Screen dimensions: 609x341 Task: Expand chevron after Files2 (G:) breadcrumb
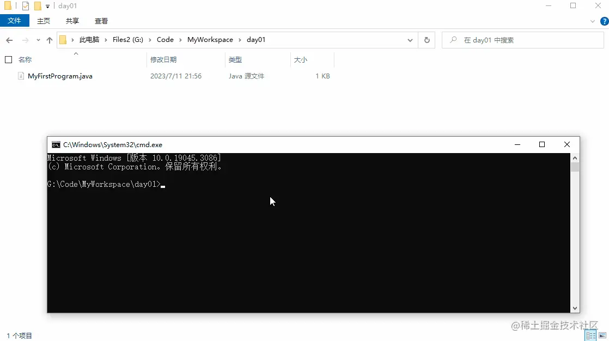click(150, 40)
